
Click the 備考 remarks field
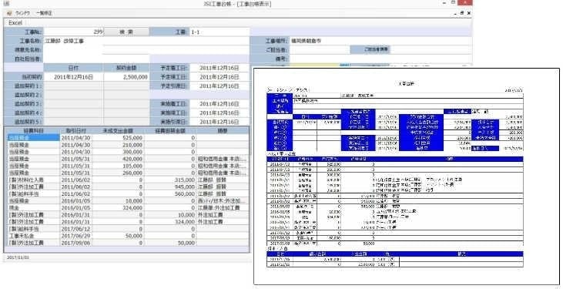click(x=380, y=59)
